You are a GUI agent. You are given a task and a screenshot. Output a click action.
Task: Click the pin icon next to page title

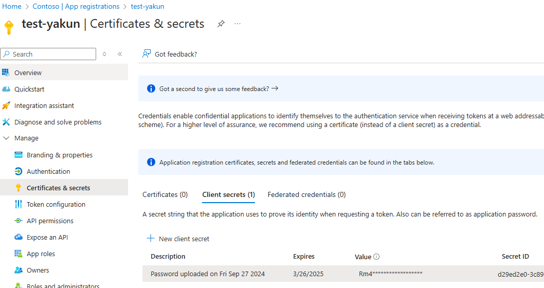pos(221,24)
